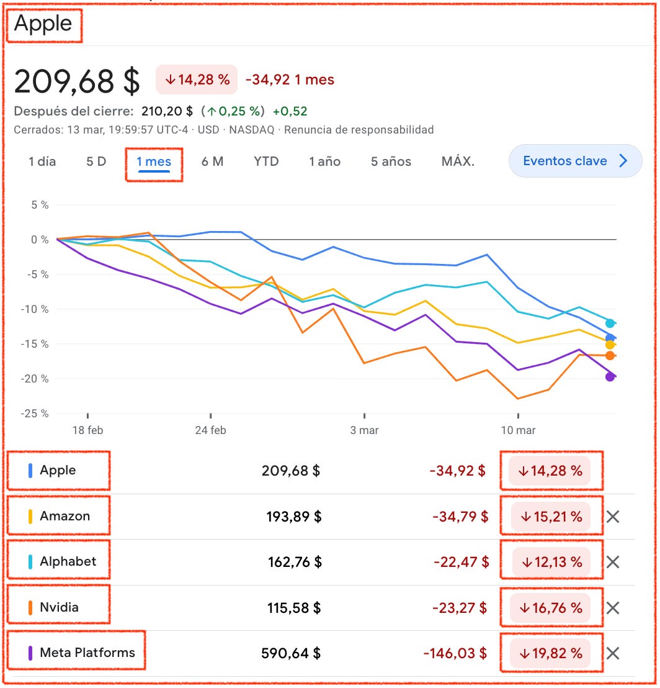Screen dimensions: 660x688
Task: Click Meta Platforms' 19,82 % change badge
Action: click(x=550, y=653)
